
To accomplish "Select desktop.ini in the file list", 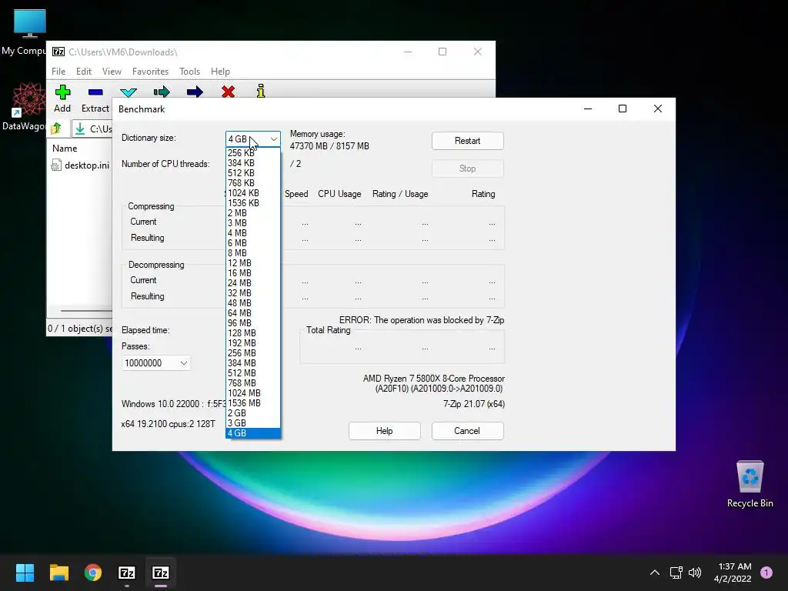I will (80, 165).
